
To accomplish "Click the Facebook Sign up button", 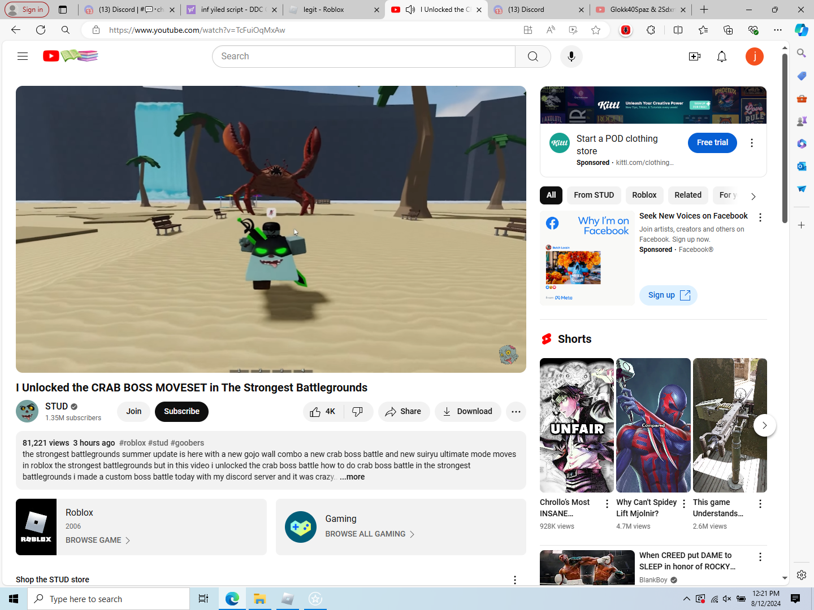I will [668, 295].
